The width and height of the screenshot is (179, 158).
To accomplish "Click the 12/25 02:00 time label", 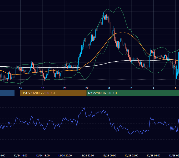I will coord(131,155).
